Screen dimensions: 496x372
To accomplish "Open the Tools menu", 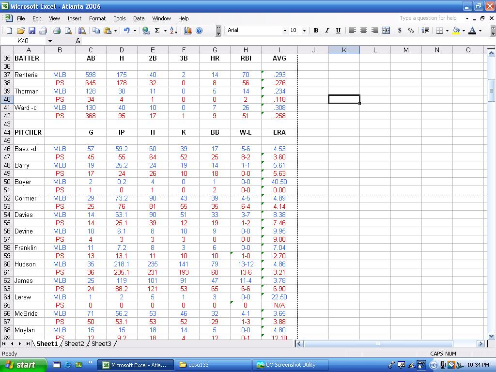I will [x=120, y=18].
